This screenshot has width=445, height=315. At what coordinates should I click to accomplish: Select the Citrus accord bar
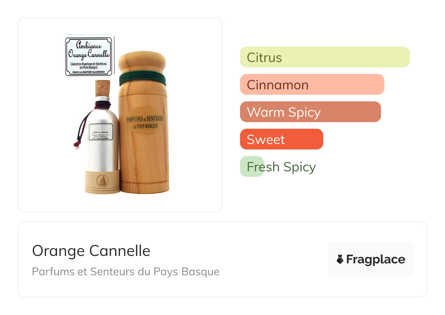pyautogui.click(x=324, y=57)
